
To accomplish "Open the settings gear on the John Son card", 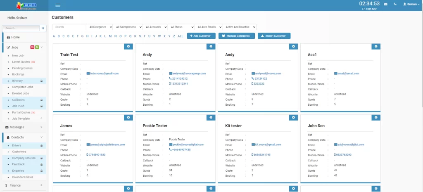I will (375, 118).
